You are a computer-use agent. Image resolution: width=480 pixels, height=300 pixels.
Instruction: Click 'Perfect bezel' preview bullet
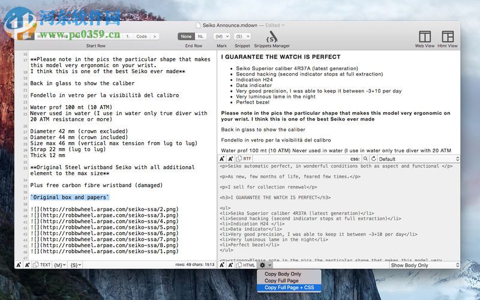click(253, 102)
